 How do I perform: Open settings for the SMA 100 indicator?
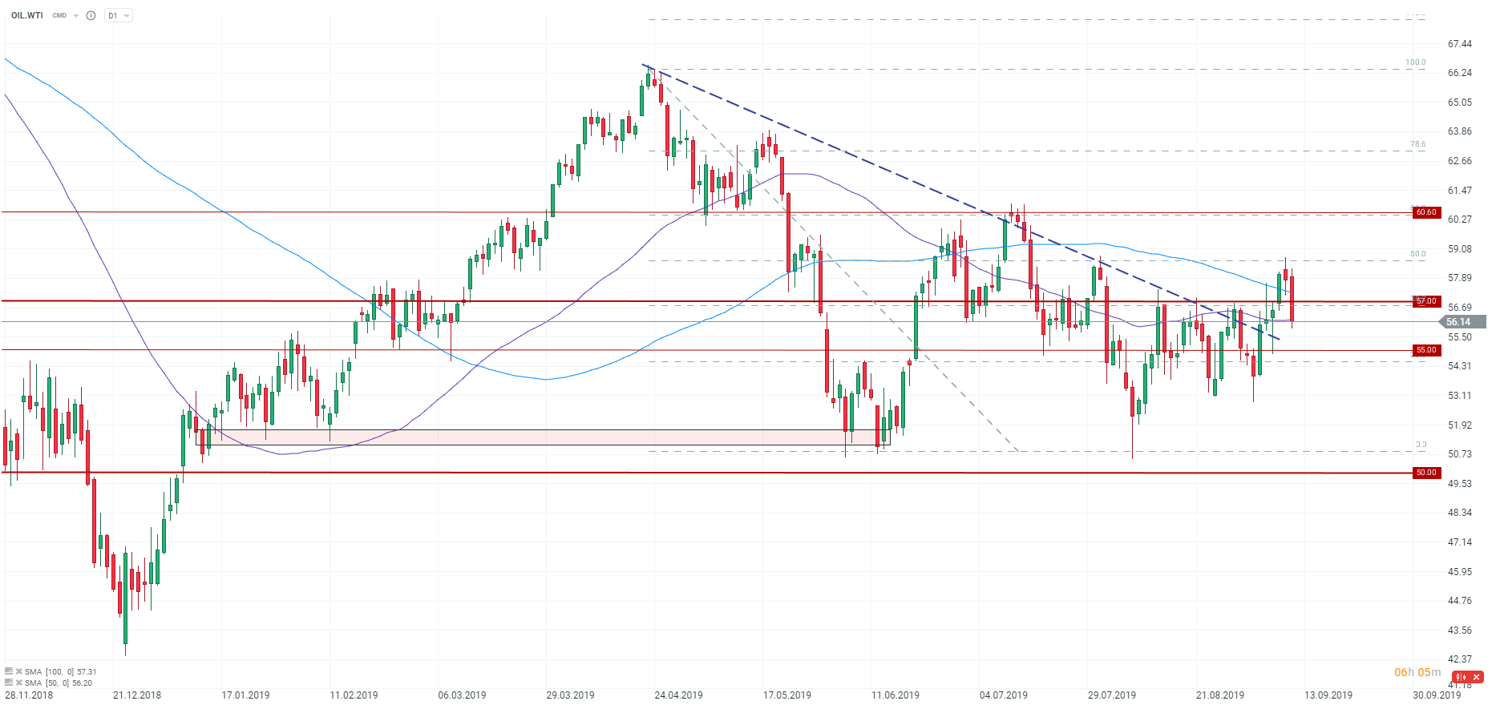9,671
